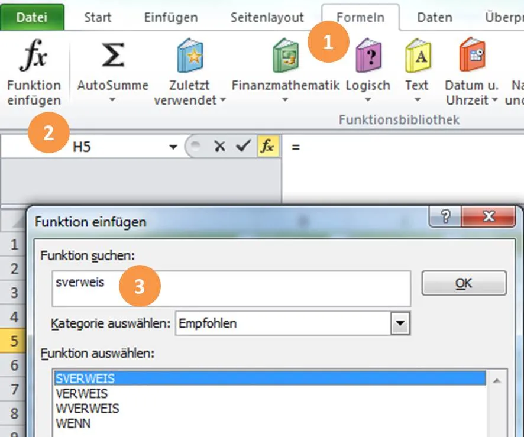
Task: Open the Datei menu
Action: [x=33, y=17]
